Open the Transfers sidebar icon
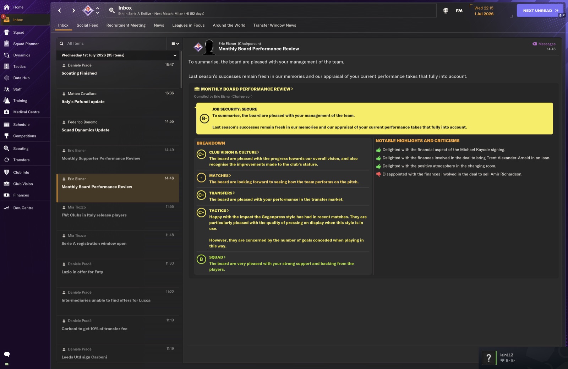Viewport: 568px width, 369px height. point(6,160)
